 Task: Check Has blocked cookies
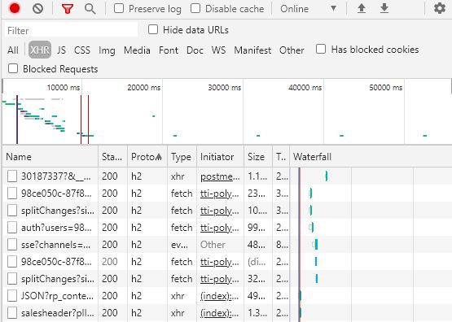(321, 49)
